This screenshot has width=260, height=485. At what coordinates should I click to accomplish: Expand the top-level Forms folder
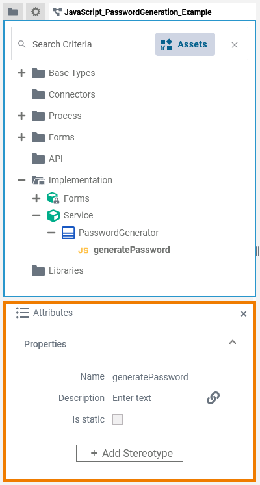pos(21,137)
